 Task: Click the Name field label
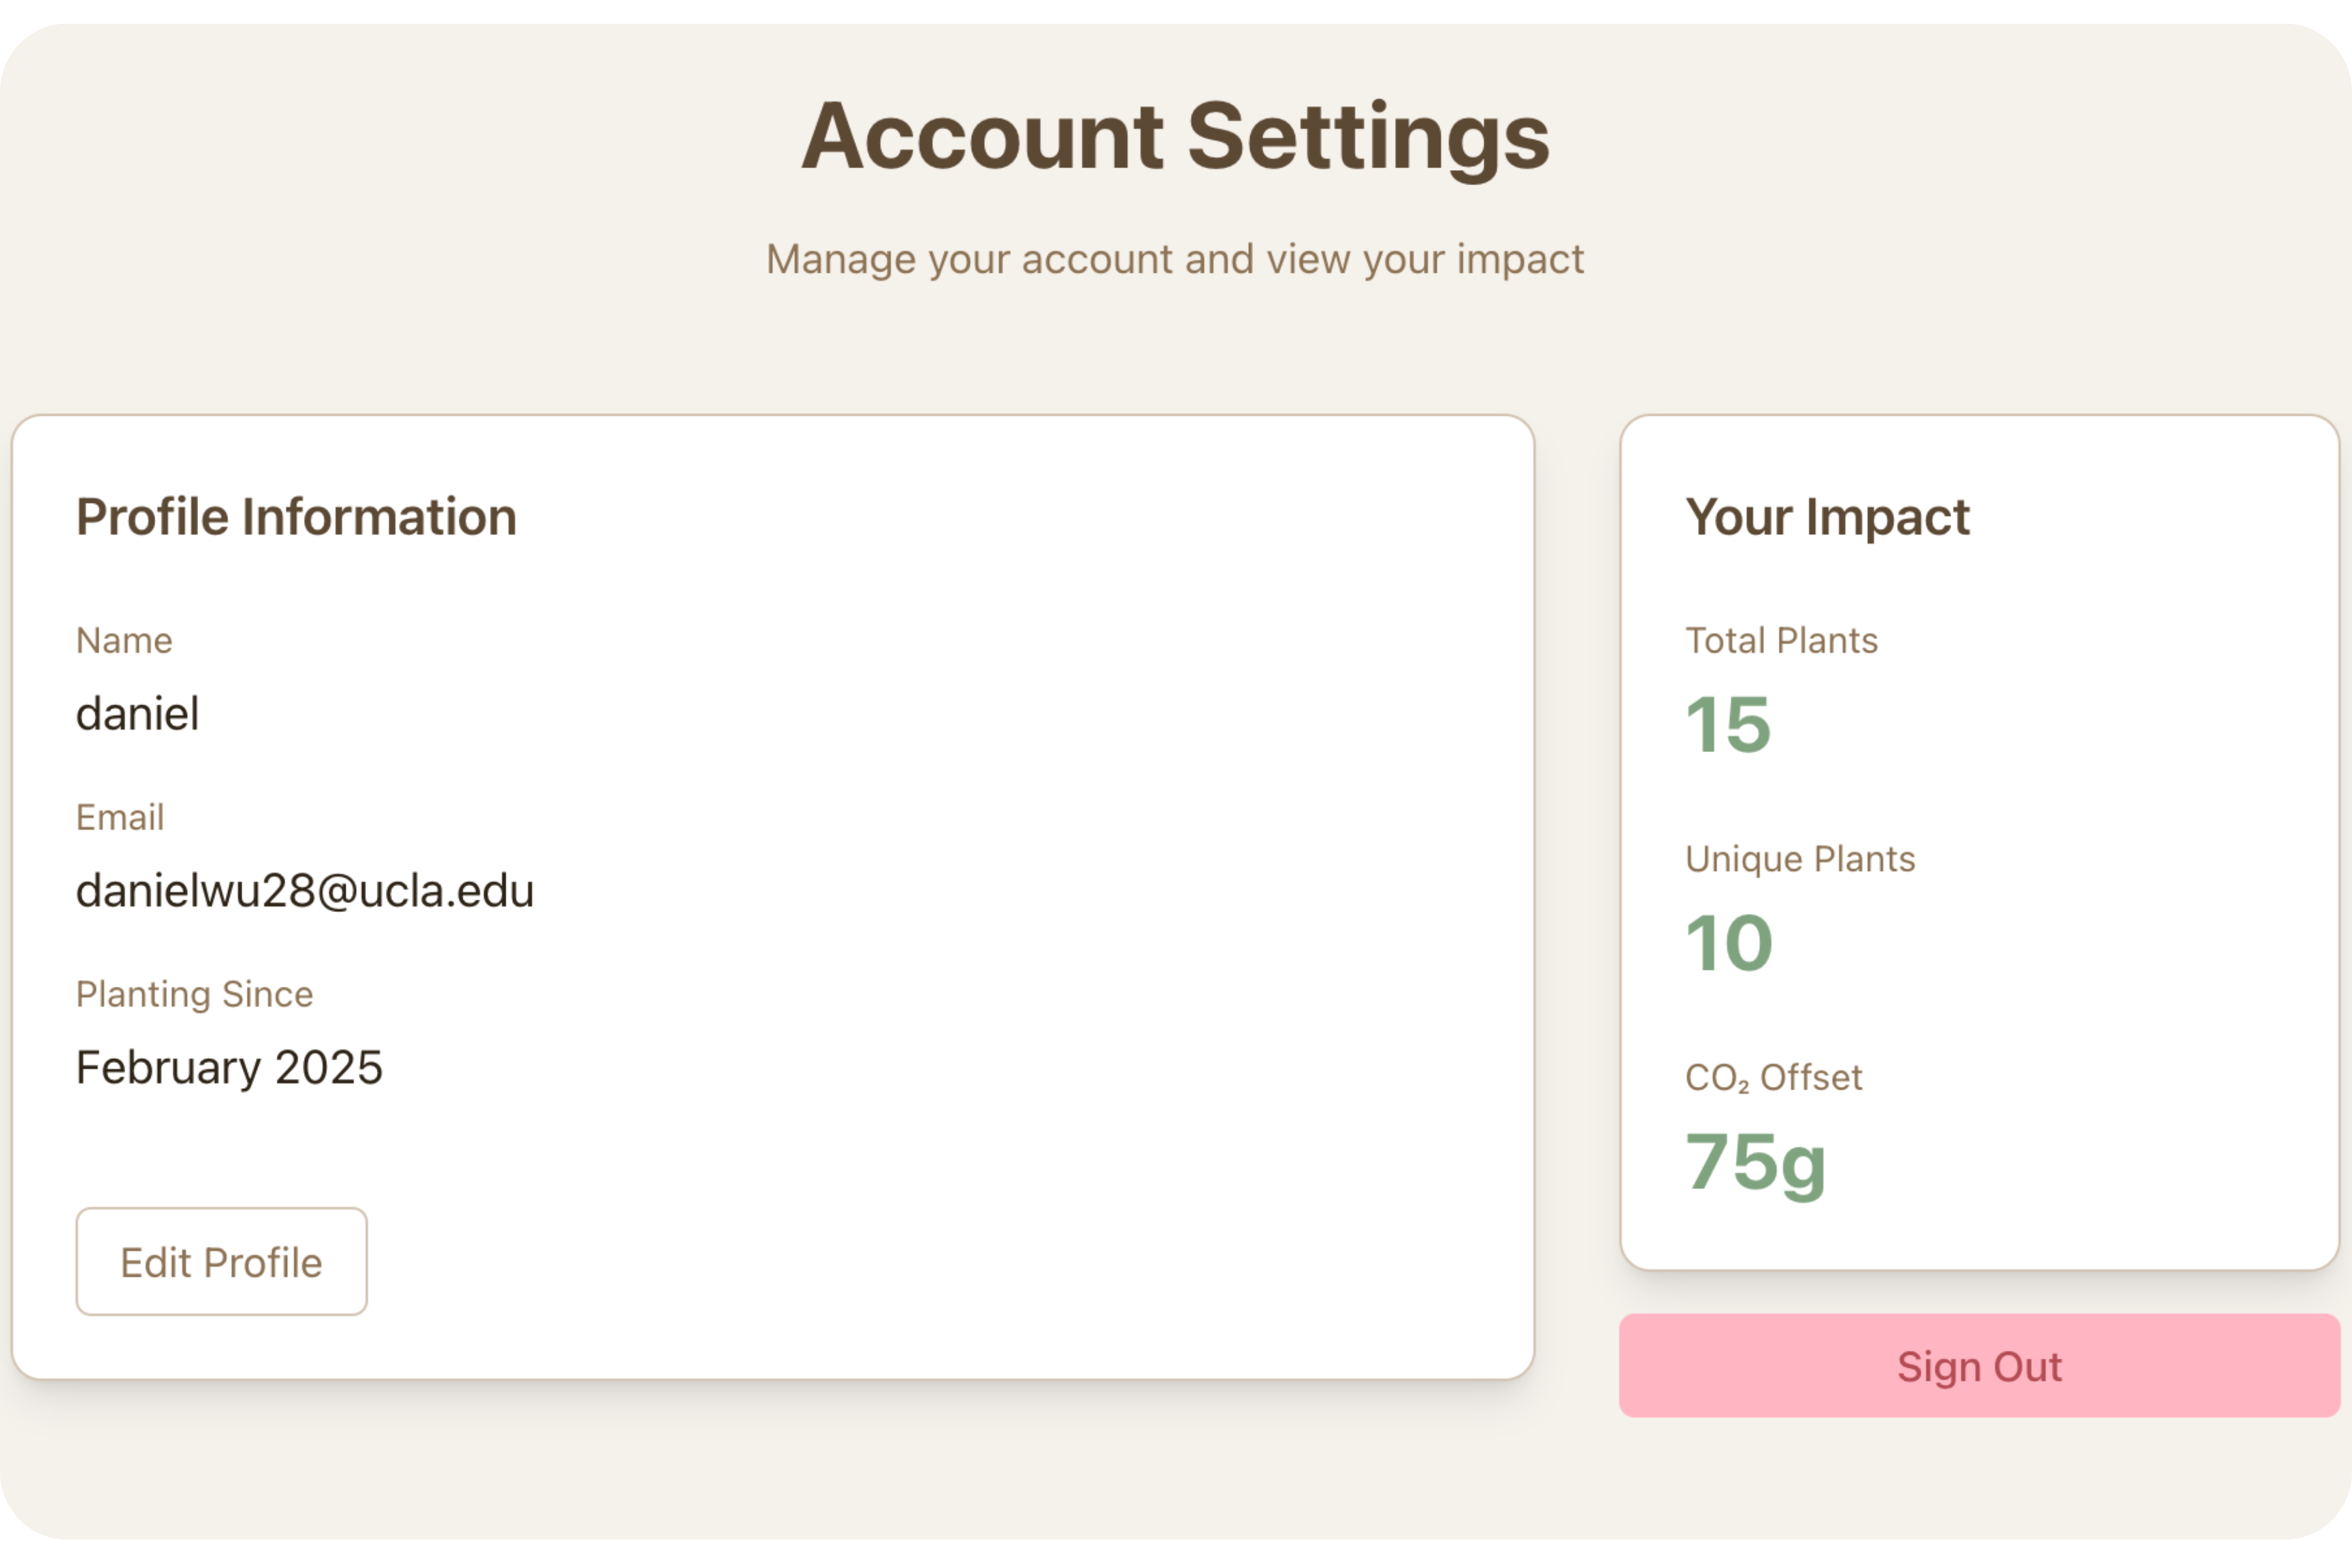click(x=124, y=640)
